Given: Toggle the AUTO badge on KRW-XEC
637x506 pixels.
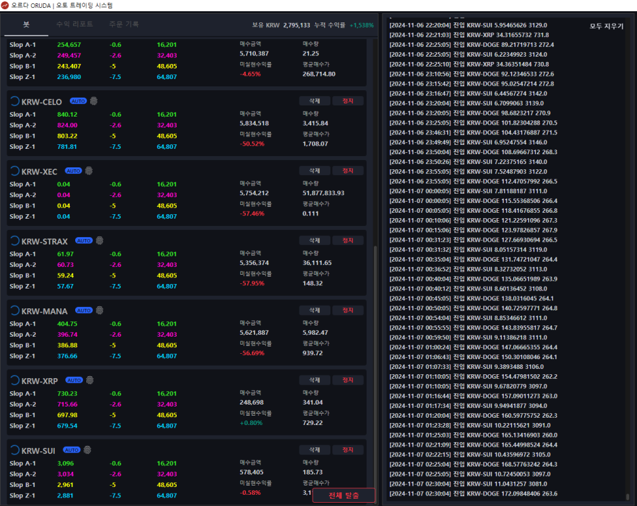Looking at the screenshot, I should [x=73, y=171].
